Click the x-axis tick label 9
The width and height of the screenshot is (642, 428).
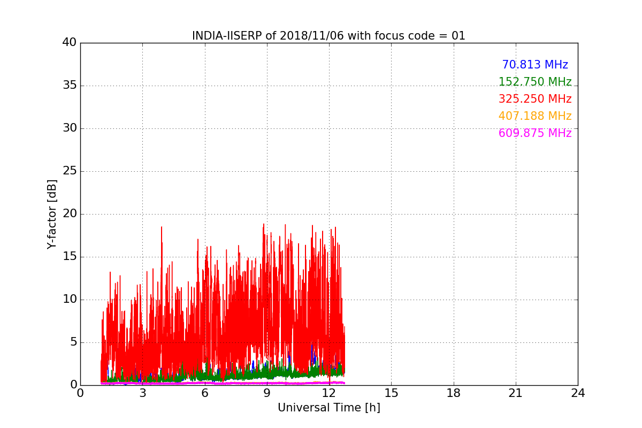point(266,393)
